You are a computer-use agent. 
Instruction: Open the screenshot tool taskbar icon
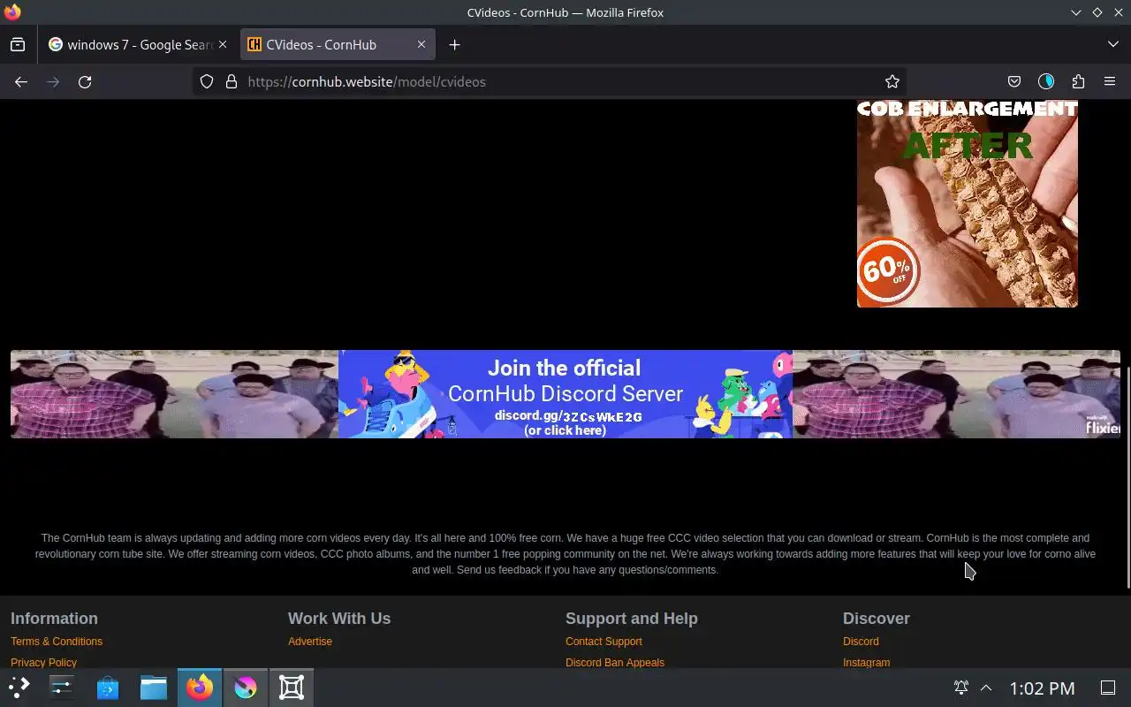coord(292,687)
